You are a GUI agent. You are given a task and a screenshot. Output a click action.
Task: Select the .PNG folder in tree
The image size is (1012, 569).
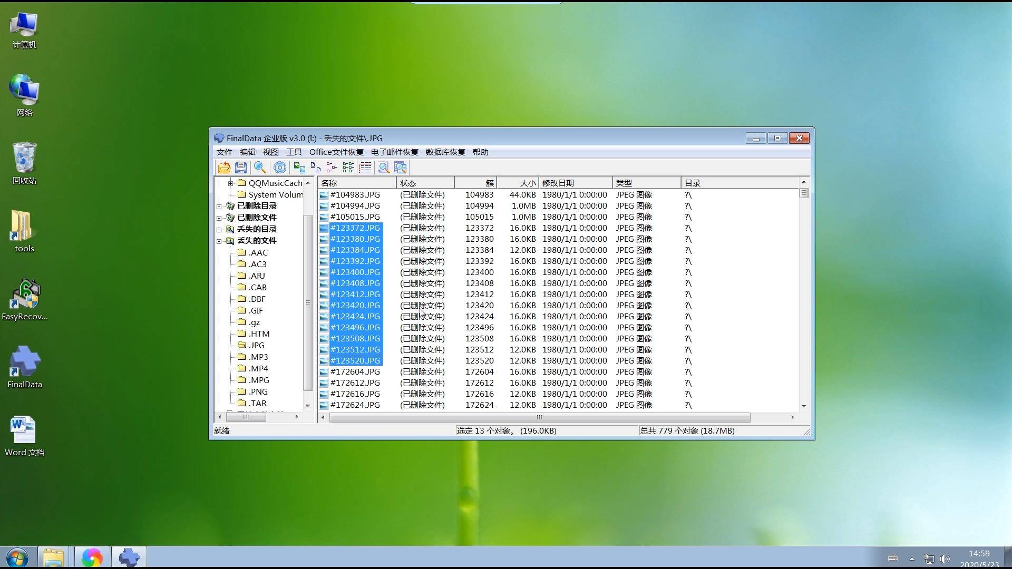[x=258, y=391]
